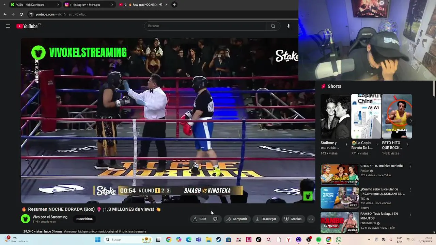Open options for ESTO HIZO QUE ROCK short
The width and height of the screenshot is (436, 245).
click(x=408, y=145)
